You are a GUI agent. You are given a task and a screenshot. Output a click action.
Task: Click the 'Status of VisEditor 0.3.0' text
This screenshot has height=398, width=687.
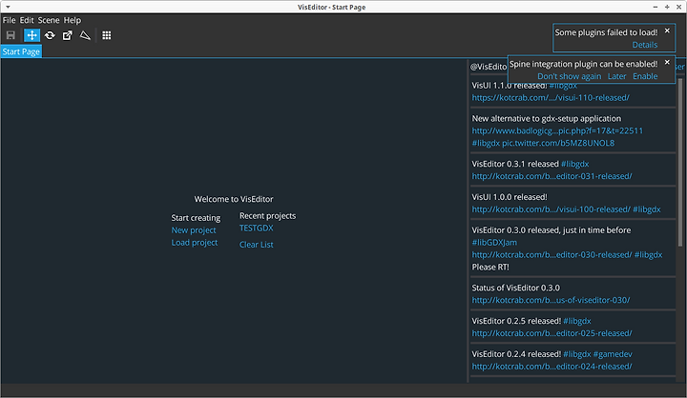(515, 288)
